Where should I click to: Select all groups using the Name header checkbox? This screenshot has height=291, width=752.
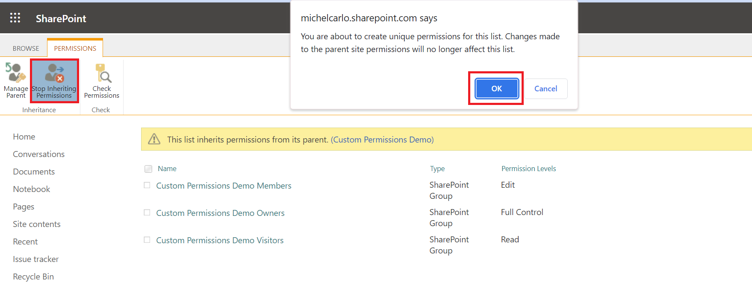[x=148, y=169]
